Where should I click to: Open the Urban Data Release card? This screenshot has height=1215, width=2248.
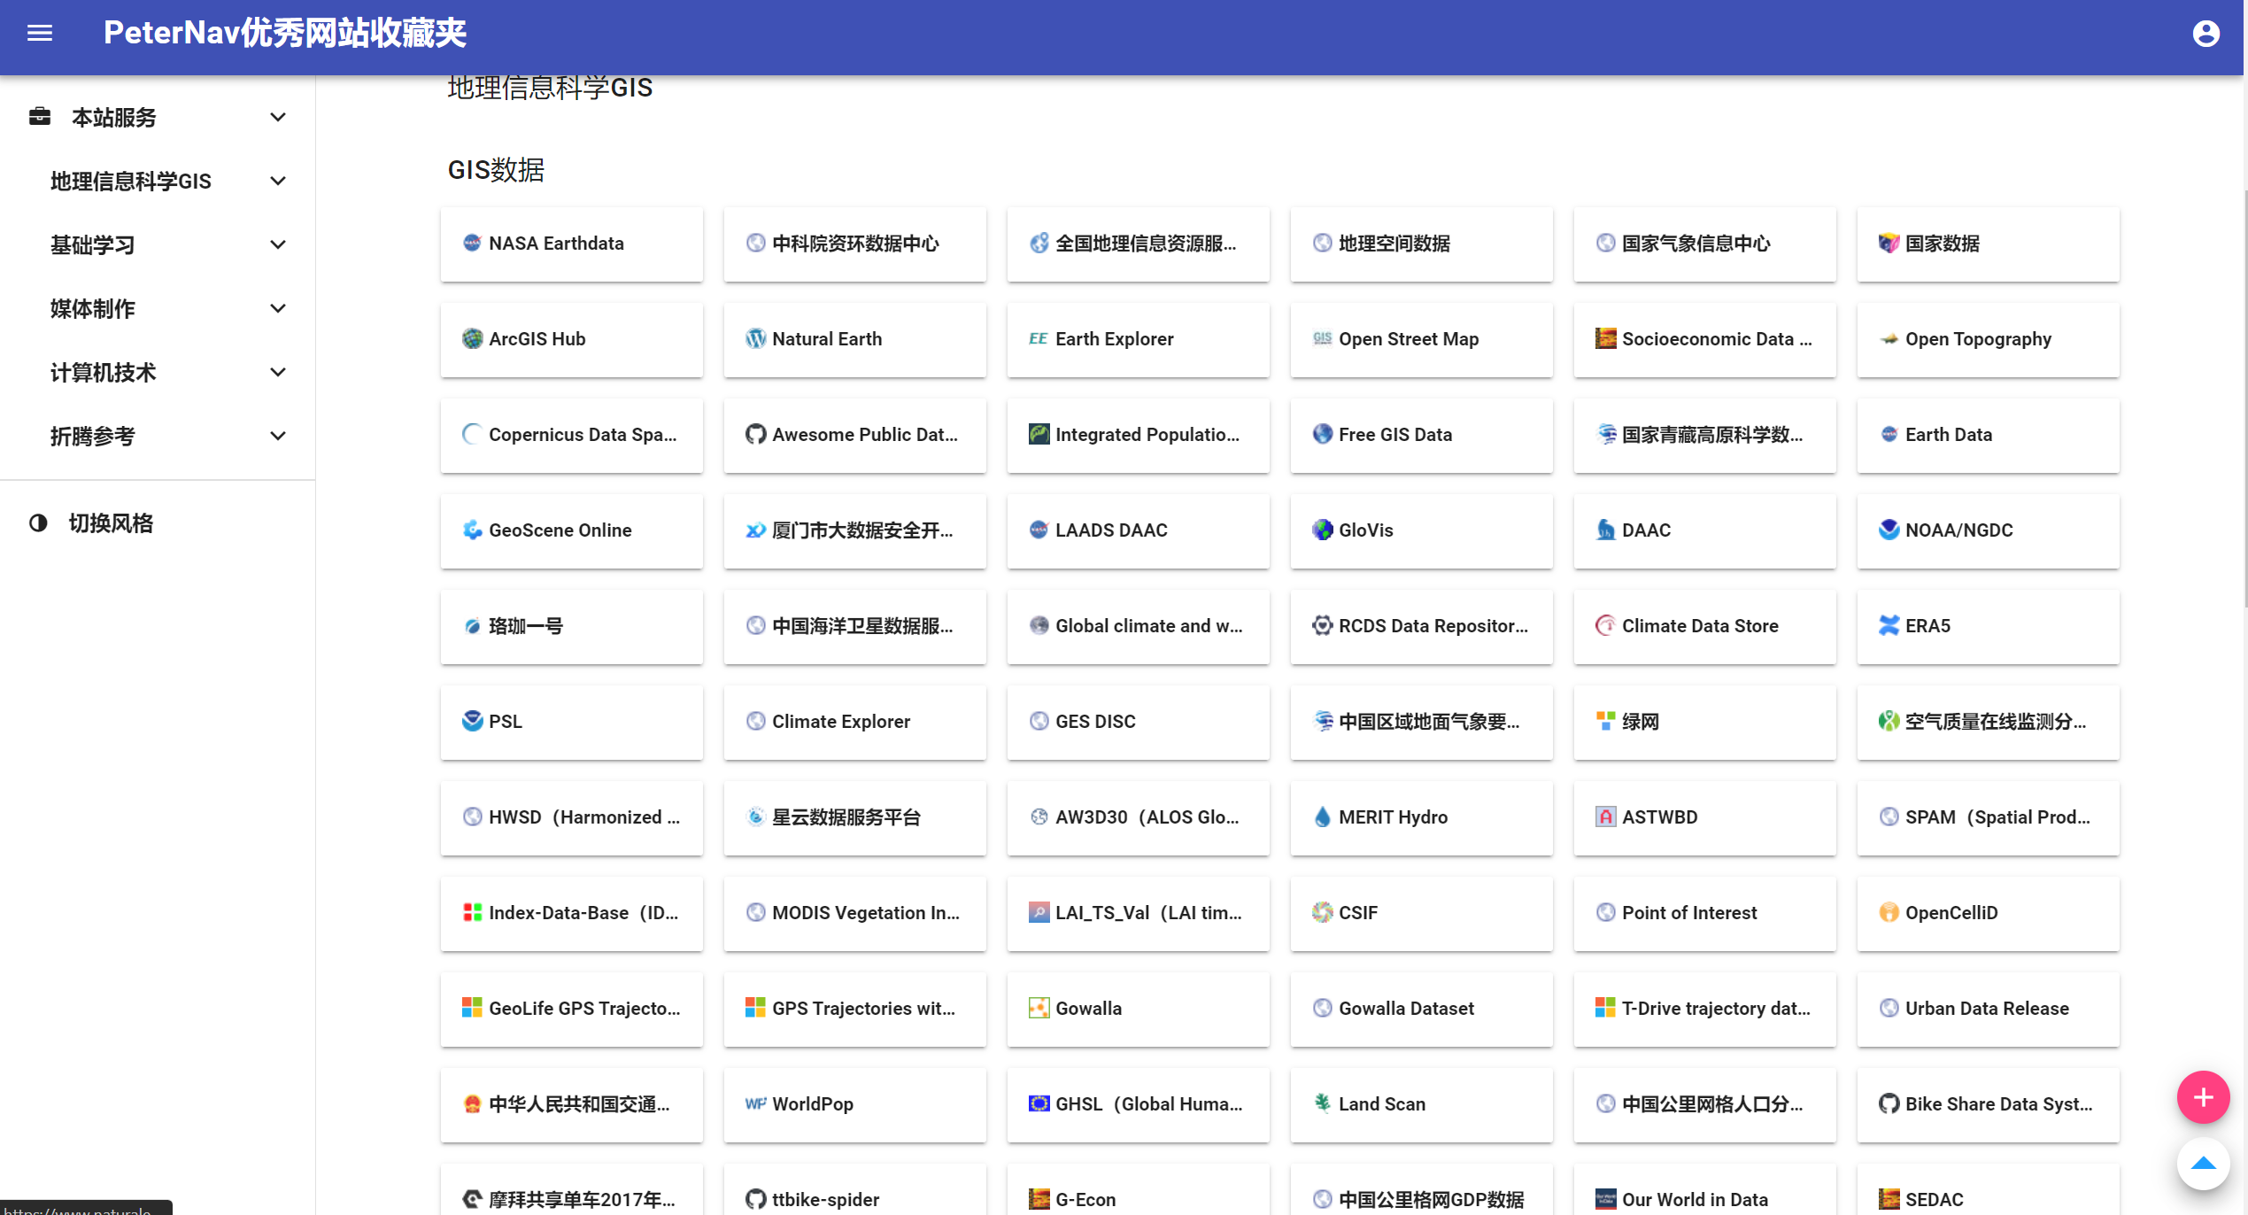click(1988, 1009)
